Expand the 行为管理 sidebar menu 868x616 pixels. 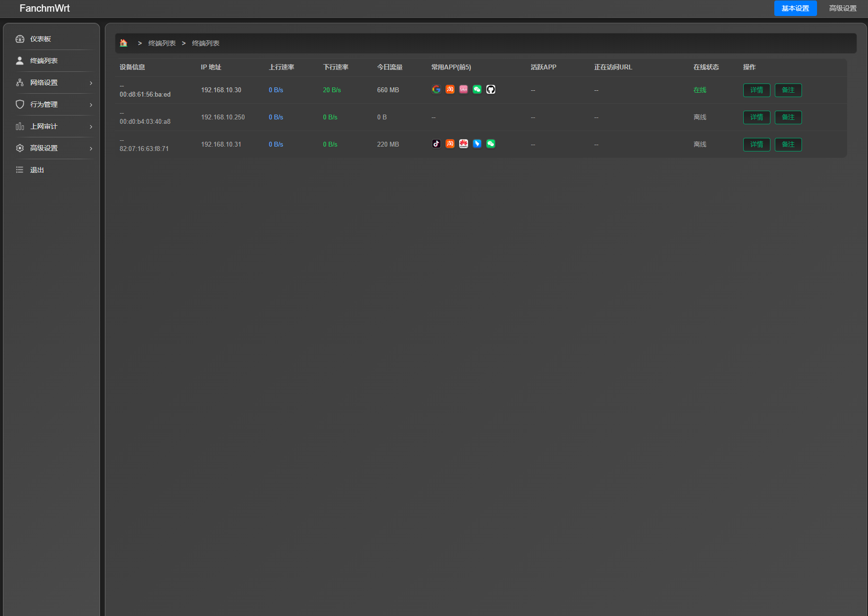point(53,104)
